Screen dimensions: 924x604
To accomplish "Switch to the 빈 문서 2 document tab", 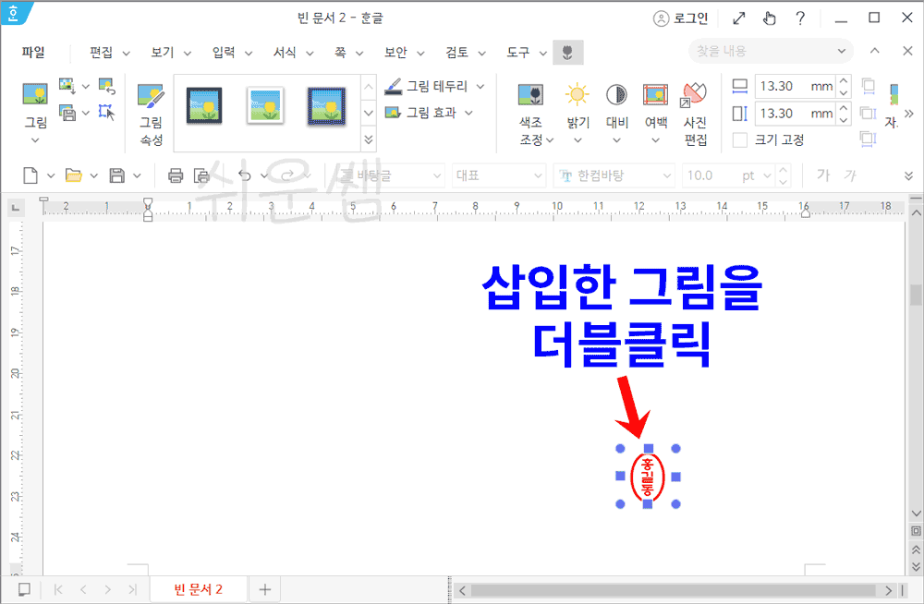I will pyautogui.click(x=198, y=588).
